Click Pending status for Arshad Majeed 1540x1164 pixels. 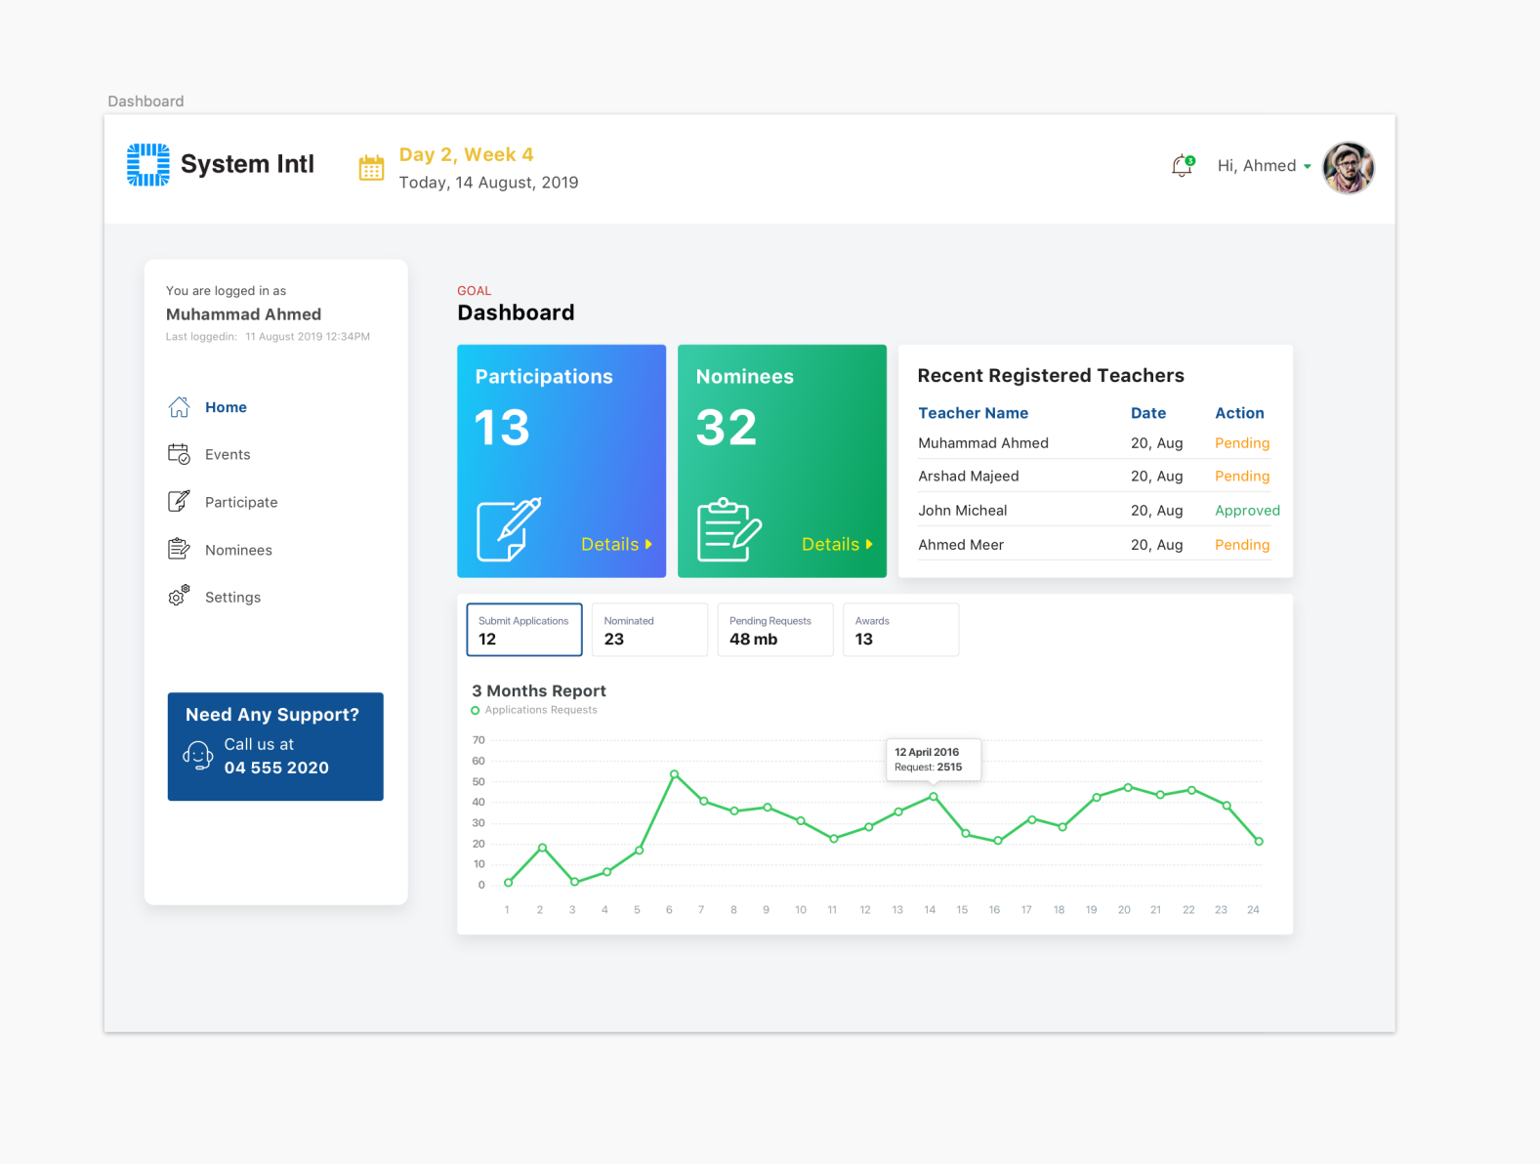pos(1242,477)
